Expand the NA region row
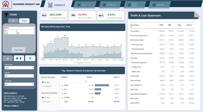This screenshot has height=112, width=203. (x=62, y=94)
